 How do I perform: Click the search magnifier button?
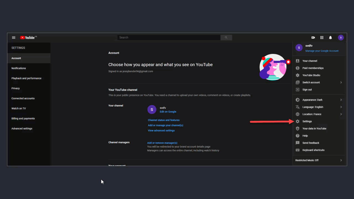pyautogui.click(x=226, y=38)
